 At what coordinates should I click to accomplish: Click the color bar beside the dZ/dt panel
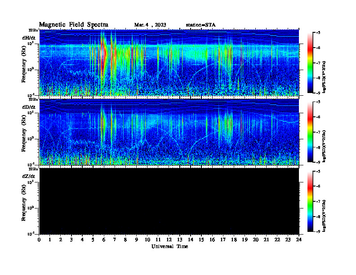[310, 201]
